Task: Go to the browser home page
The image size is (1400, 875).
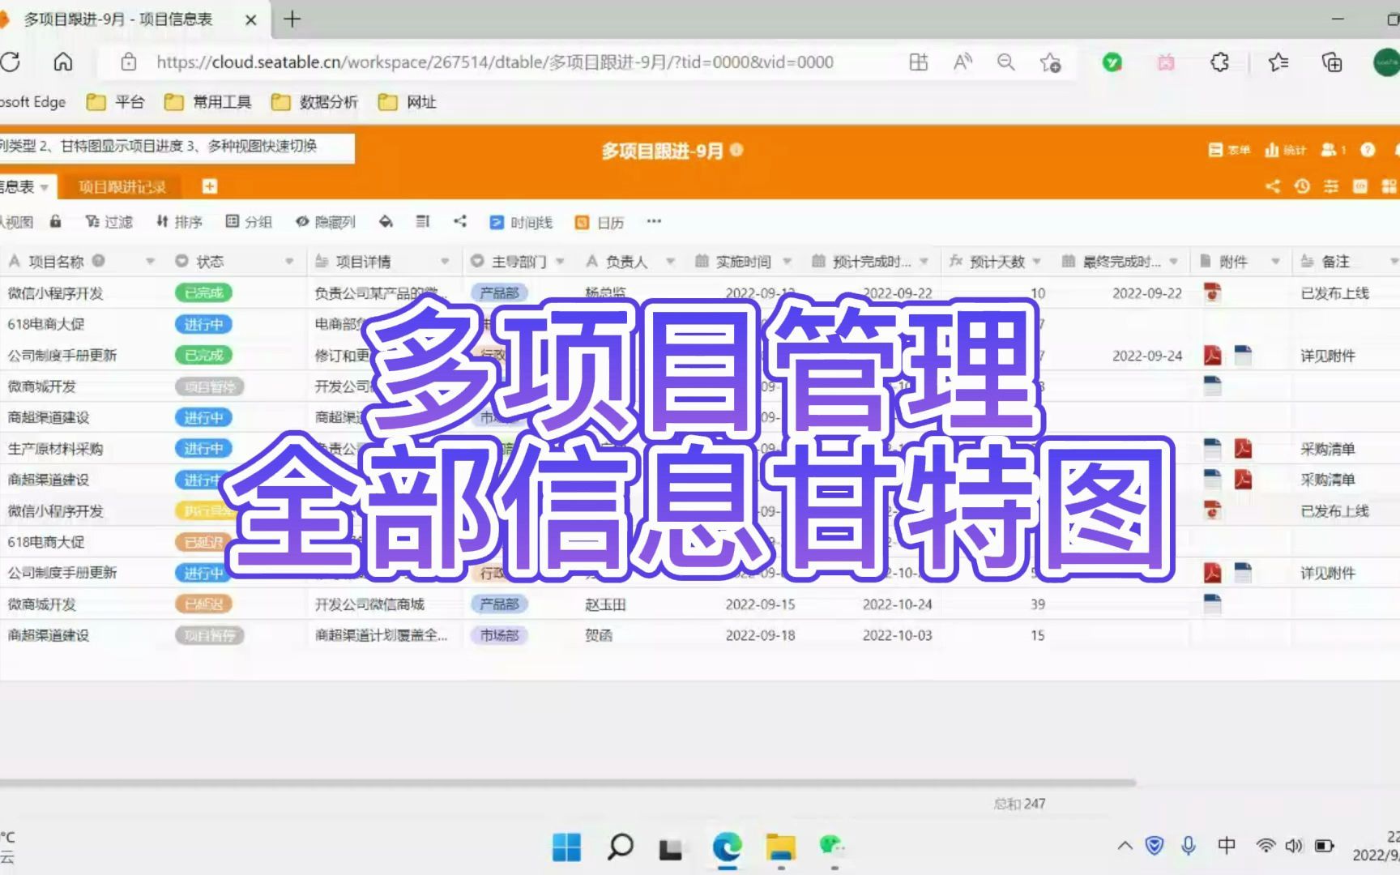Action: 62,62
